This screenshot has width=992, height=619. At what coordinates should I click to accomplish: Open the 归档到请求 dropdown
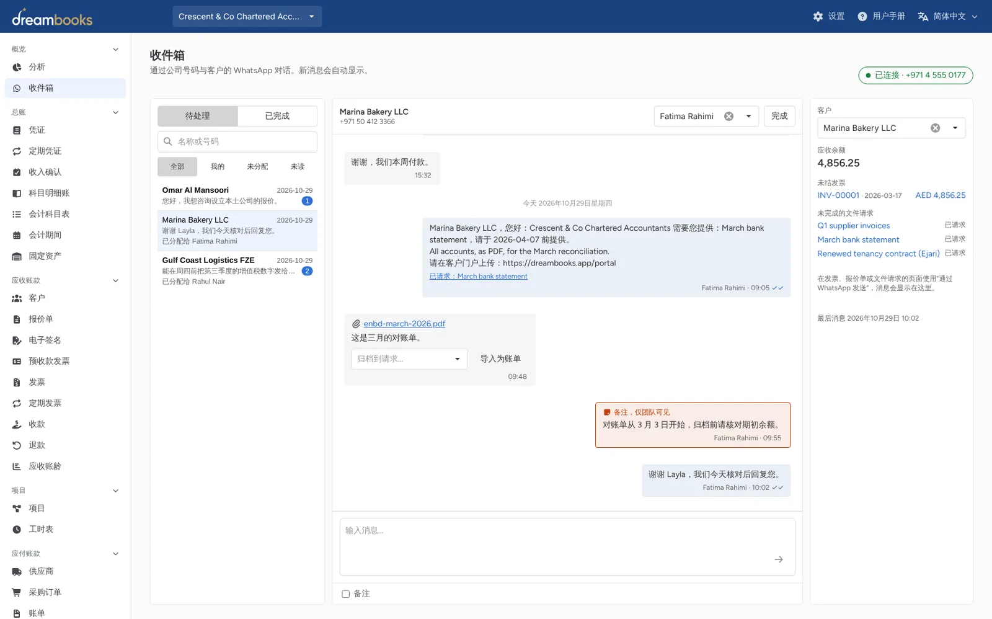pos(409,359)
